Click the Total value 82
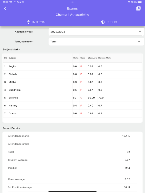This screenshot has width=145, height=193. [128, 152]
